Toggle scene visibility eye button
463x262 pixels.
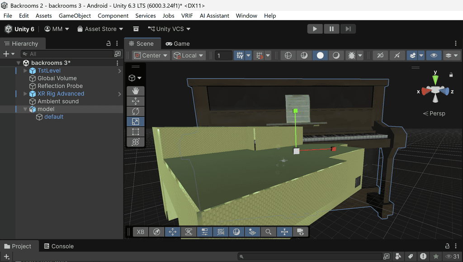point(434,55)
